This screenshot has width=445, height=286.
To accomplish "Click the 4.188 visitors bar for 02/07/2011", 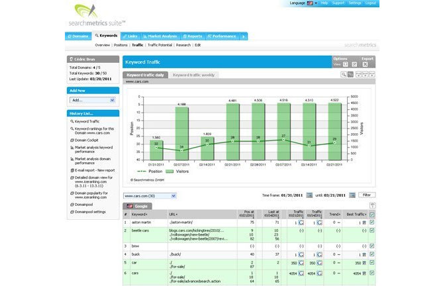I will point(181,133).
